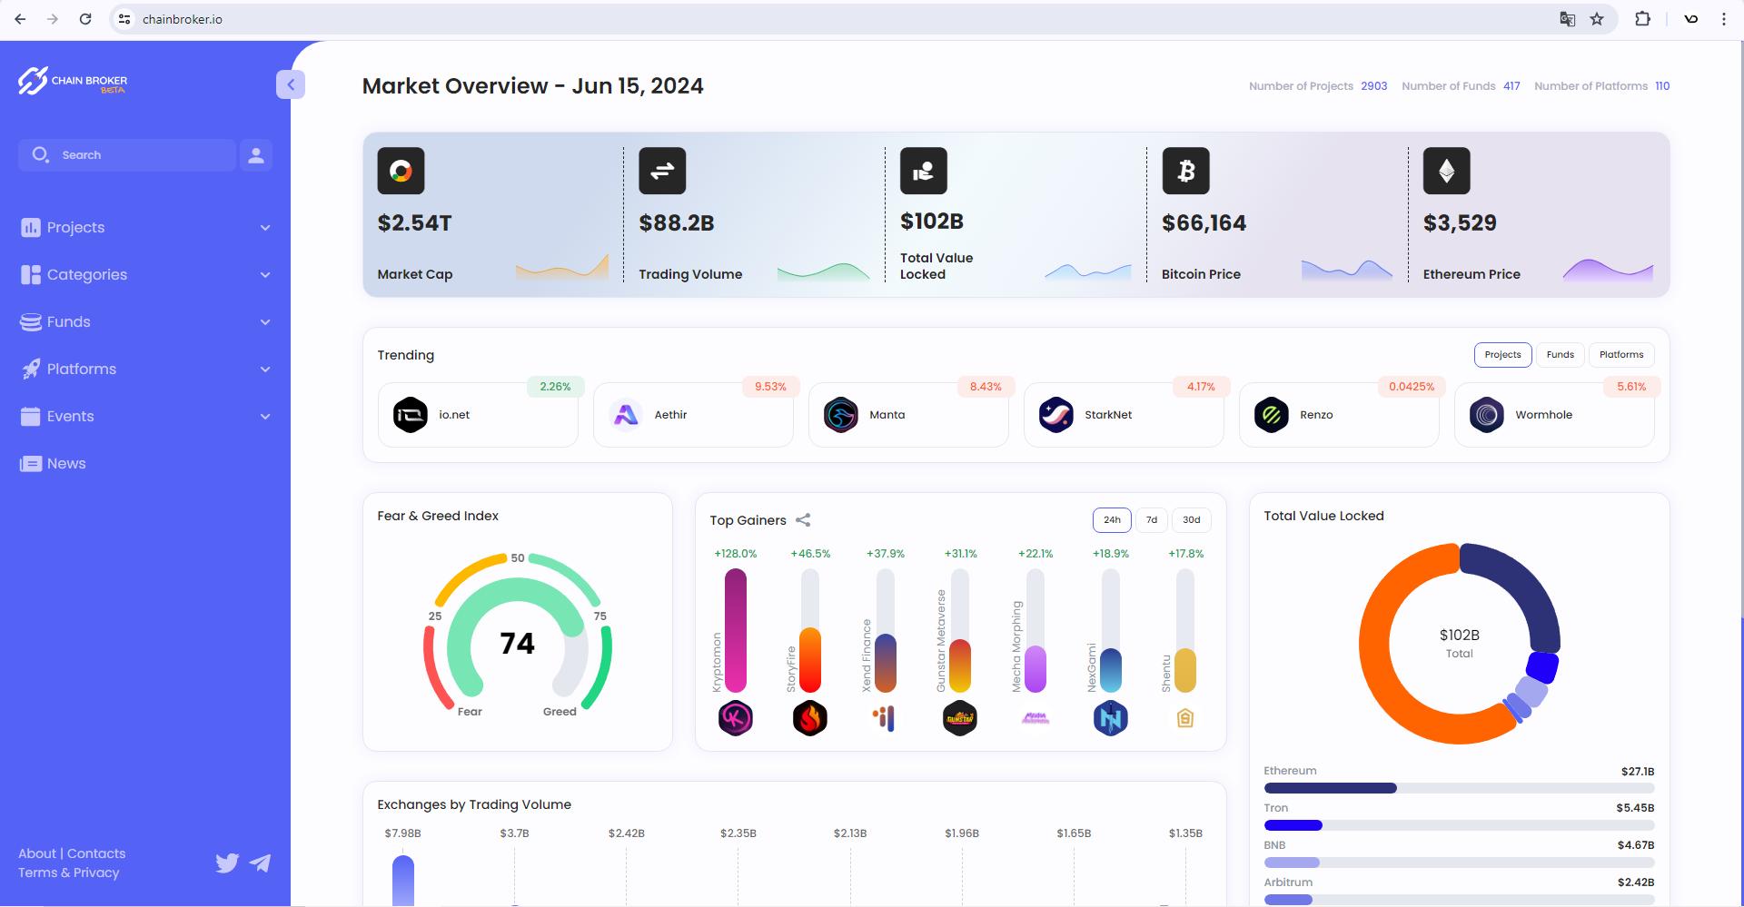Select the 24h Top Gainers period
This screenshot has width=1744, height=907.
point(1112,520)
